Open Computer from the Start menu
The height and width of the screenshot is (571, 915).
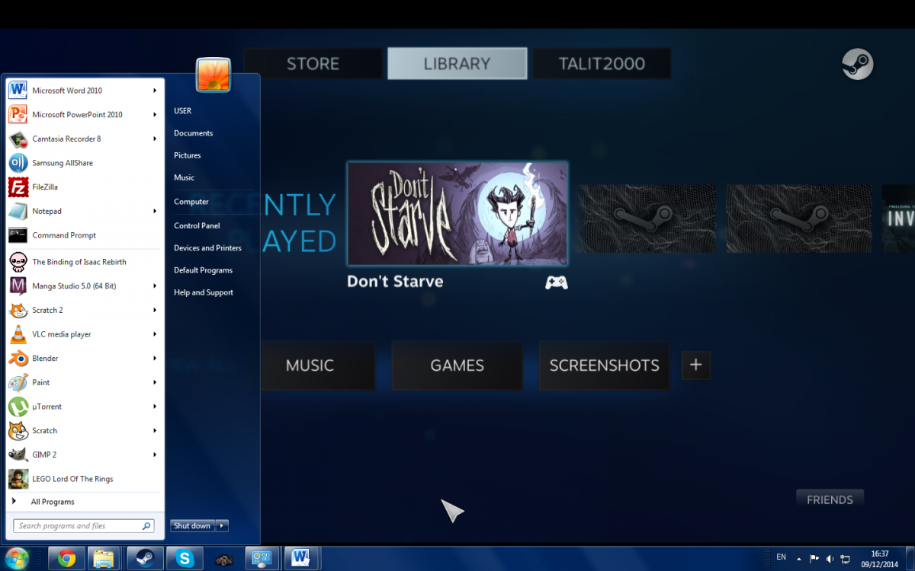(191, 202)
